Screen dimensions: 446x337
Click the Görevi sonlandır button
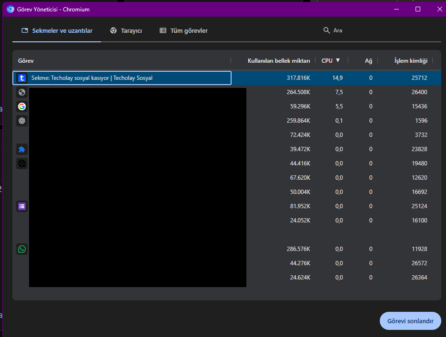point(410,321)
